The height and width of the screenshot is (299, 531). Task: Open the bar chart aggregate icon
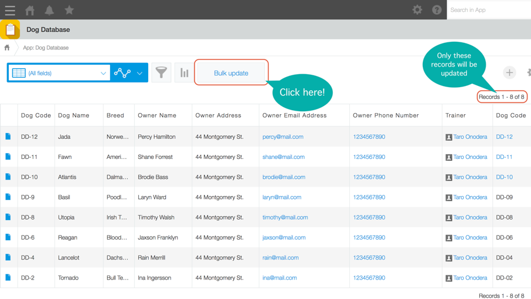184,73
